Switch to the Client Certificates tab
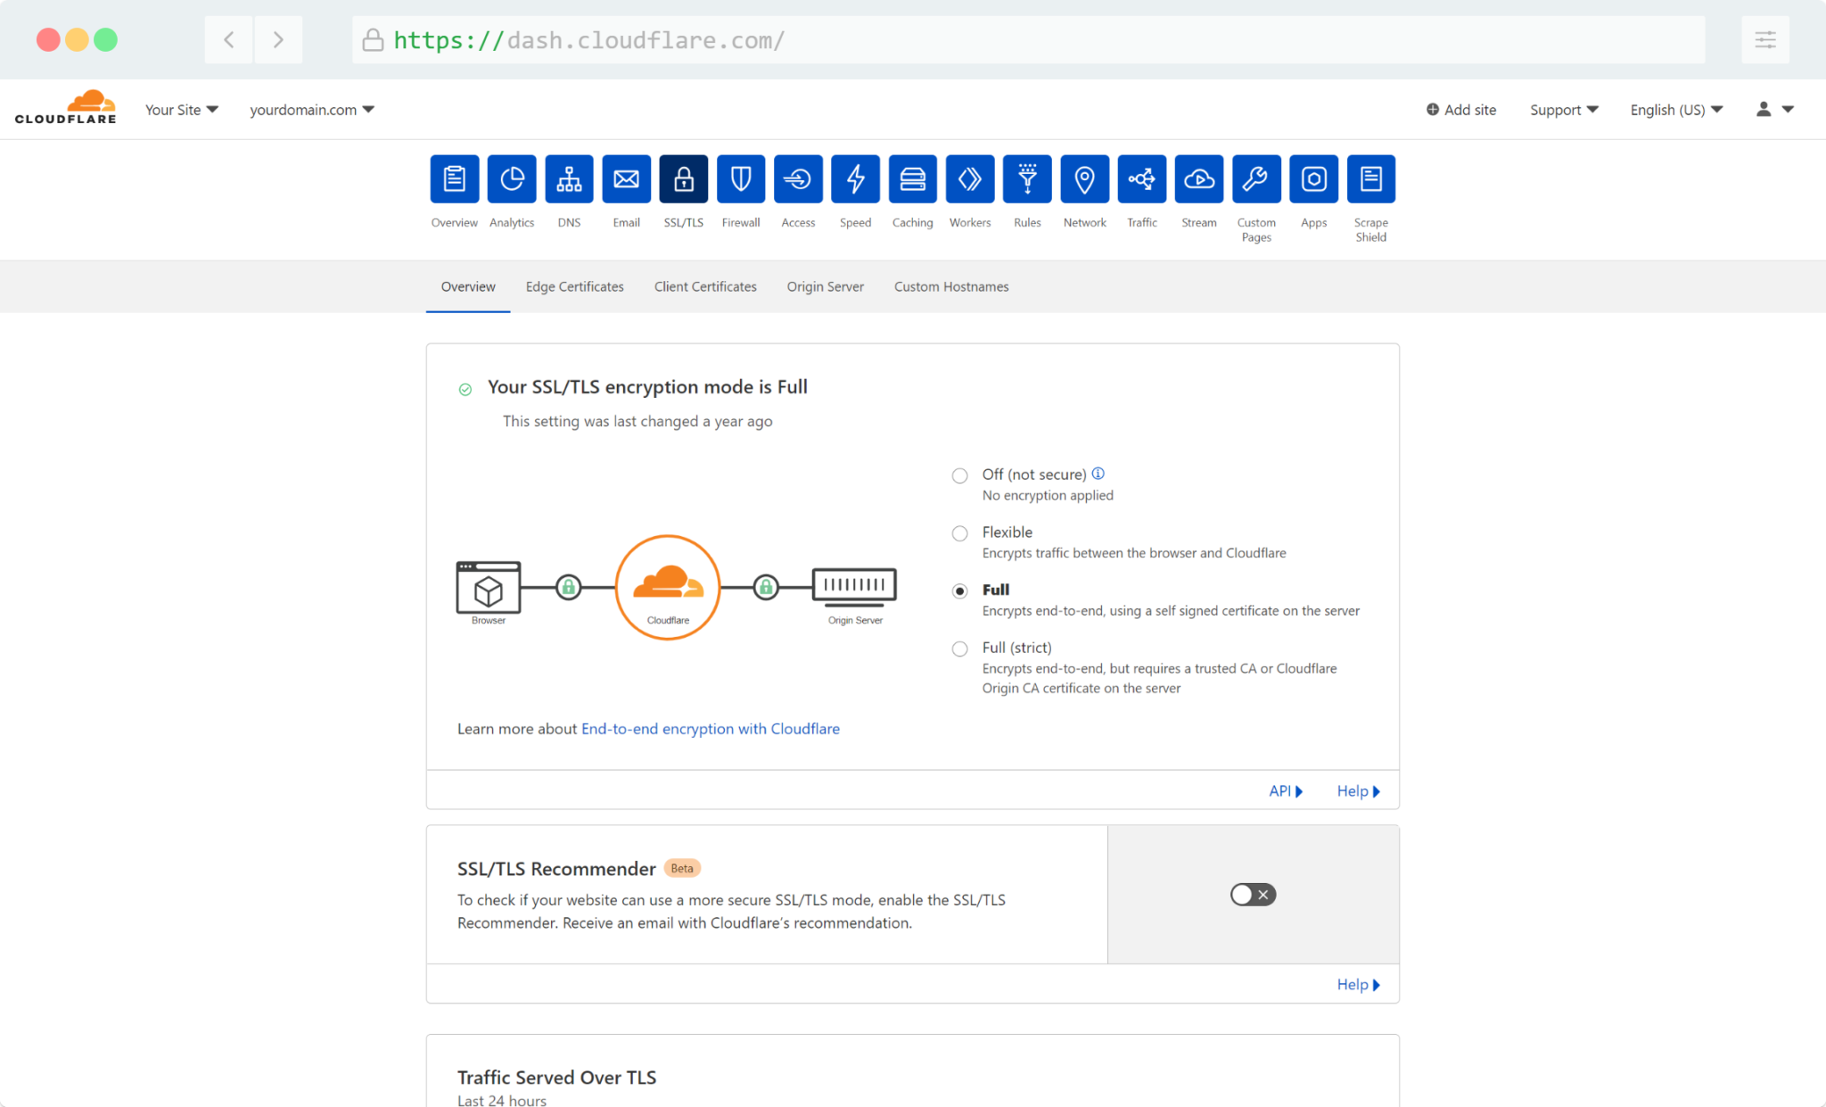1826x1107 pixels. pos(705,286)
